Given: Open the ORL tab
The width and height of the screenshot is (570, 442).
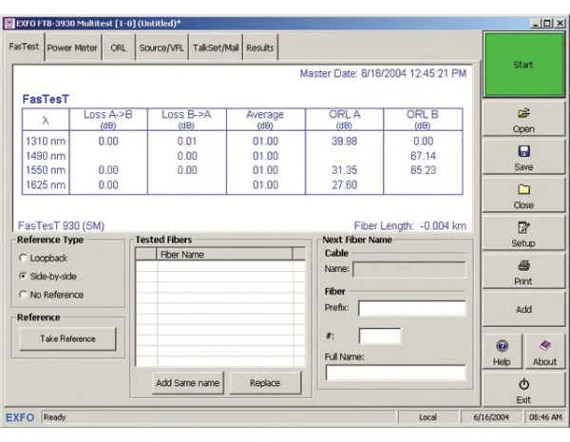Looking at the screenshot, I should [x=118, y=48].
